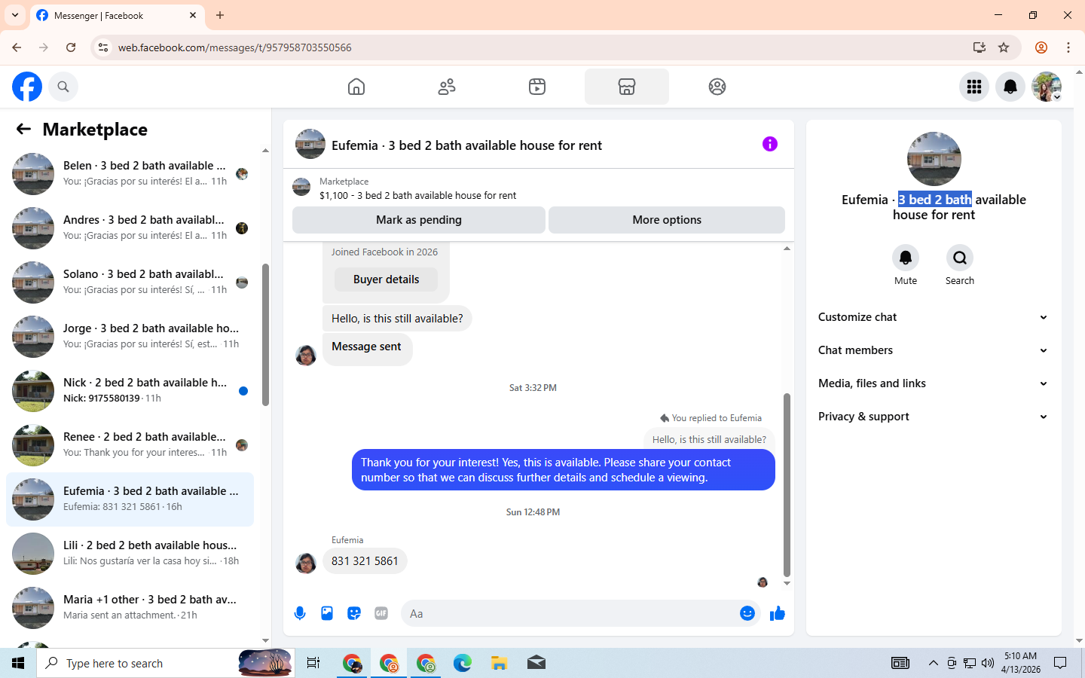The height and width of the screenshot is (678, 1085).
Task: Open the Facebook logo home link
Action: (x=27, y=87)
